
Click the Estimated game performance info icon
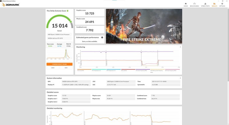102,37
